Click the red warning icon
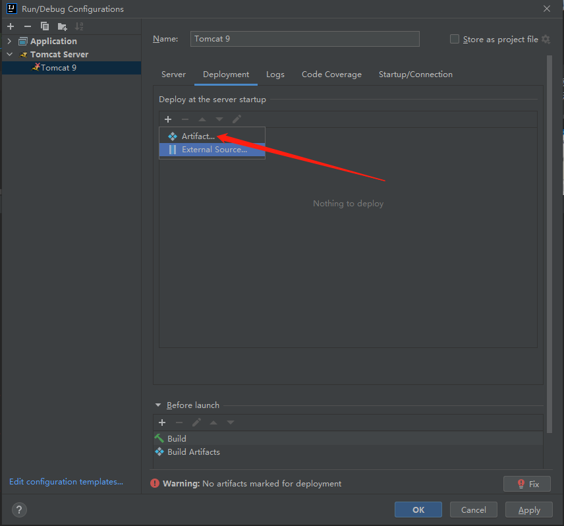 point(155,483)
